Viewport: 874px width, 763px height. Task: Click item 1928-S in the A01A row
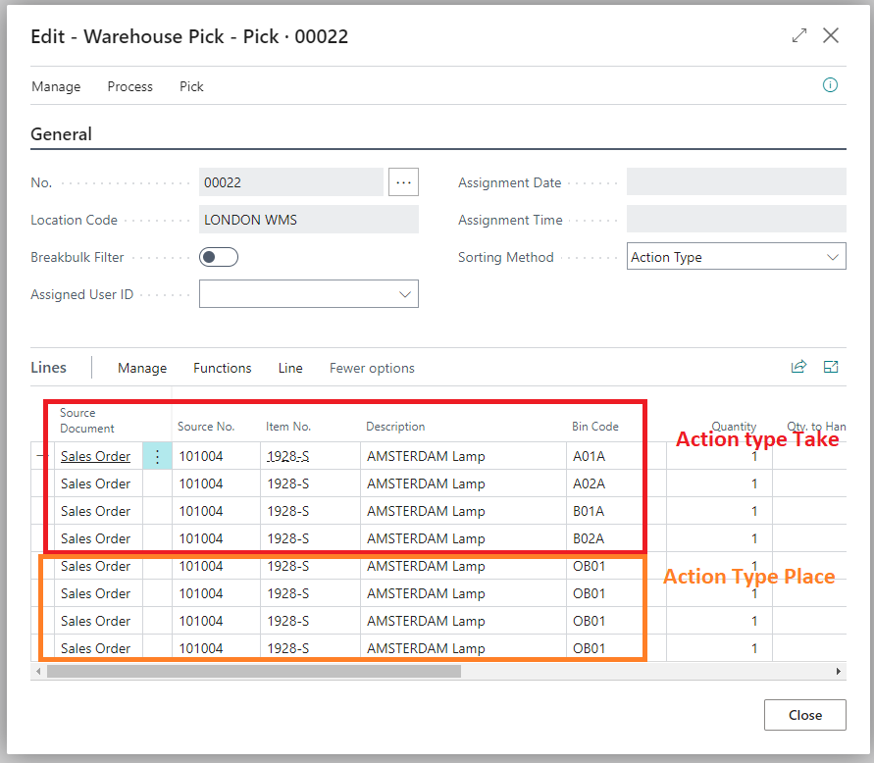287,456
